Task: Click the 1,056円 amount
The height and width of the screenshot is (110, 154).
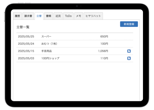Action: click(x=103, y=51)
